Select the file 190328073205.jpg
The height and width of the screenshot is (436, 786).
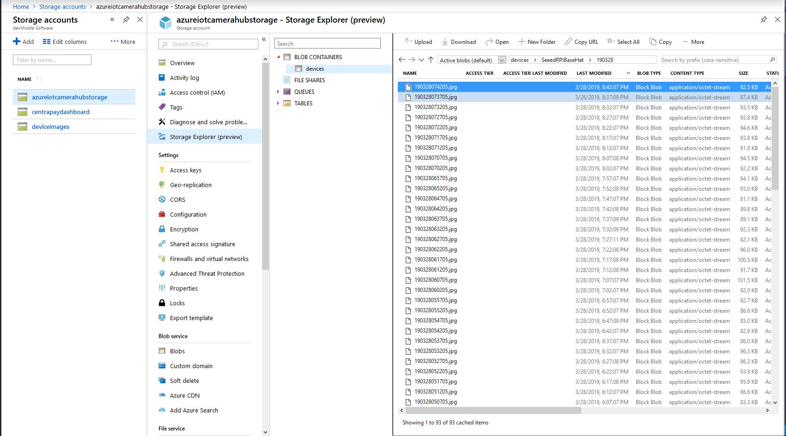(435, 107)
